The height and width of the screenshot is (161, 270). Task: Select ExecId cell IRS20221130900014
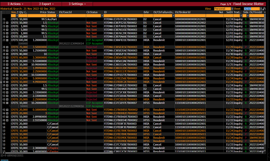pyautogui.click(x=71, y=44)
